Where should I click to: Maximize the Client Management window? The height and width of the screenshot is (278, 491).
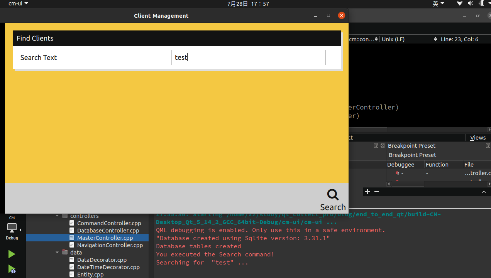click(x=328, y=16)
